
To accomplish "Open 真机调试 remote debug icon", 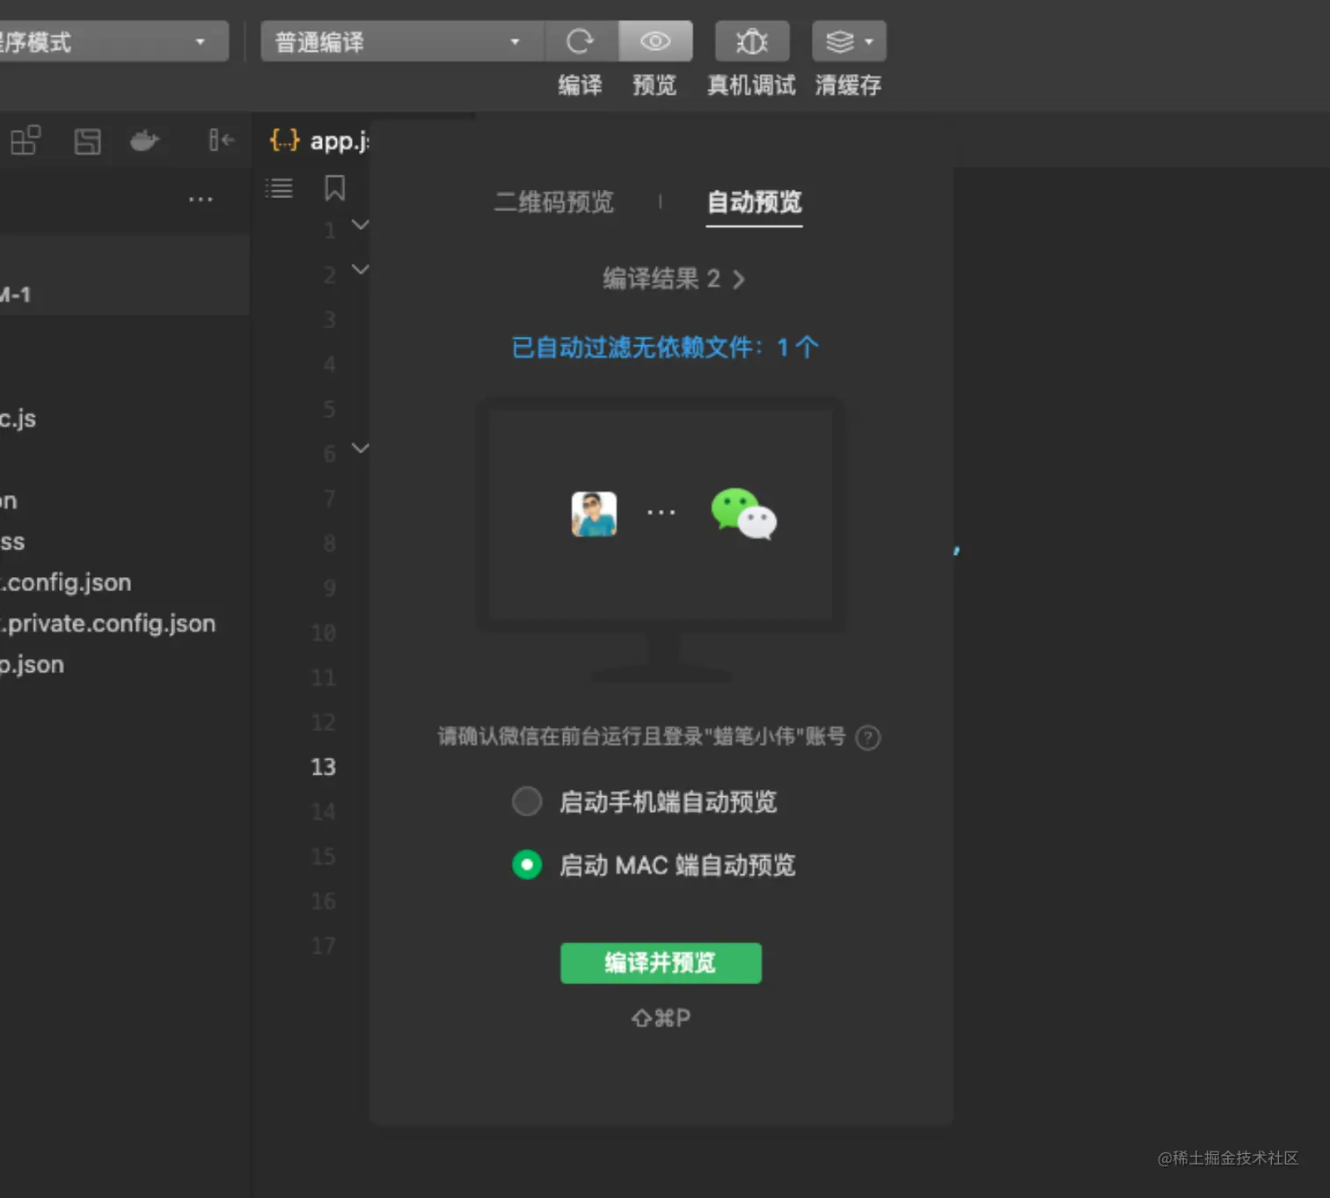I will (x=751, y=41).
